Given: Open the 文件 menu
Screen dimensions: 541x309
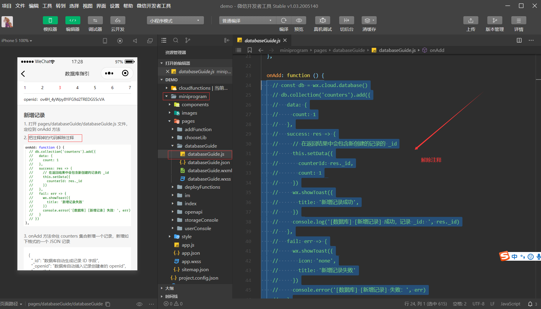Looking at the screenshot, I should [20, 6].
